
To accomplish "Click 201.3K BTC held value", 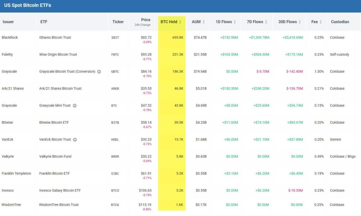I will 178,54.
